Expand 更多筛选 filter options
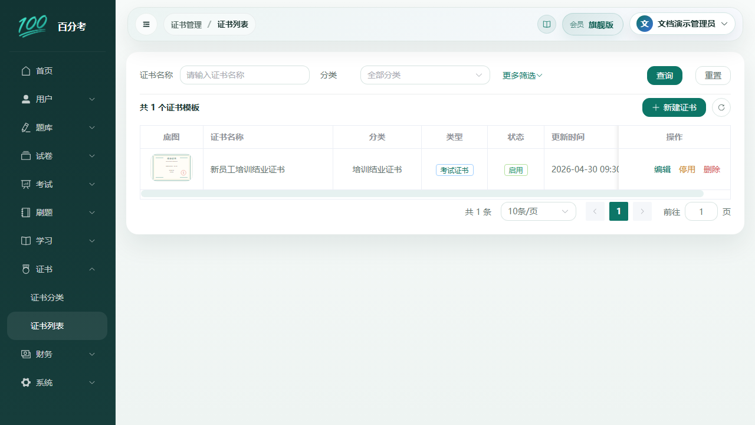 (x=522, y=76)
